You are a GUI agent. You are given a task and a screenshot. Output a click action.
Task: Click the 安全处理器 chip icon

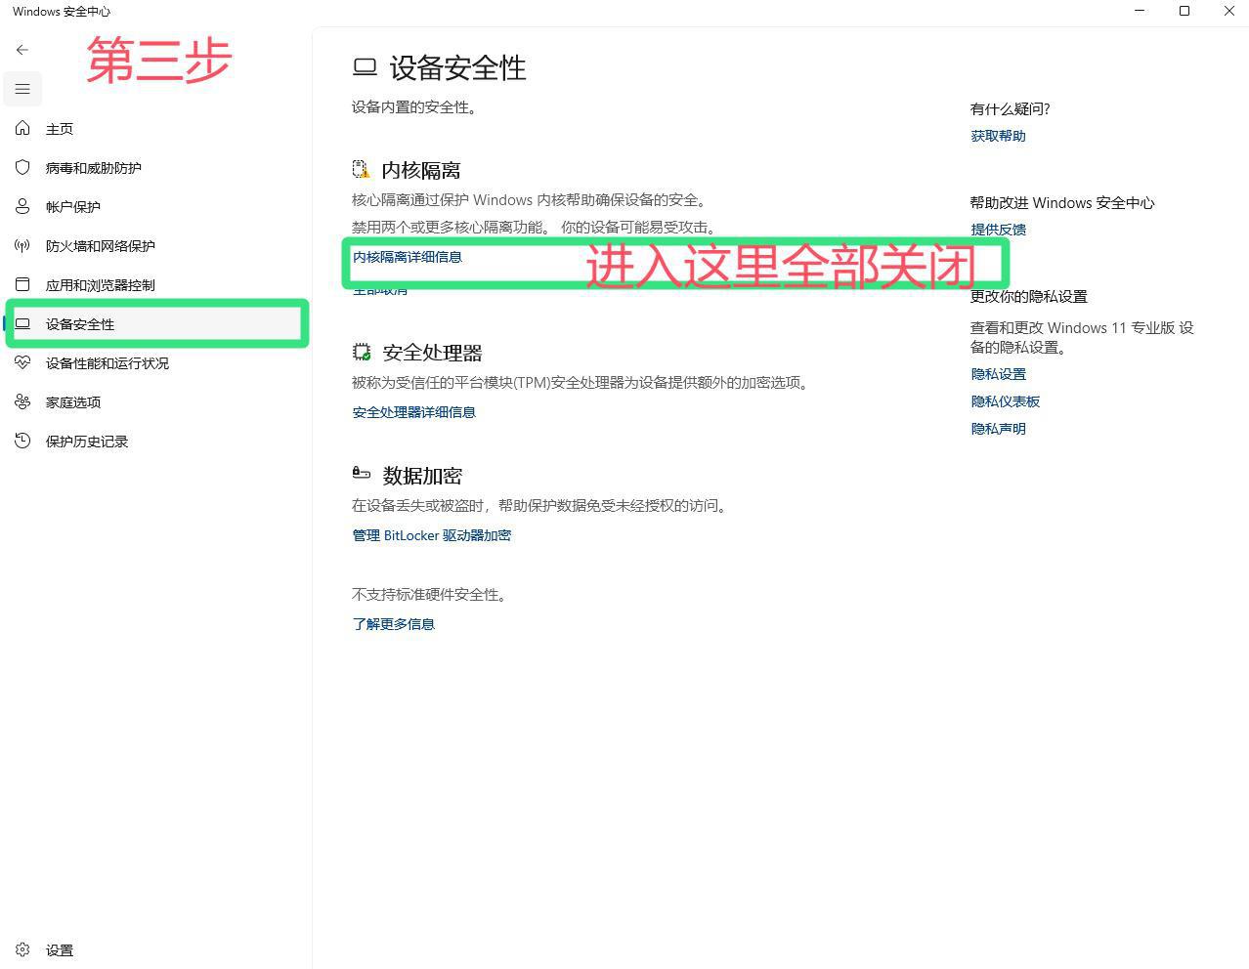coord(362,352)
